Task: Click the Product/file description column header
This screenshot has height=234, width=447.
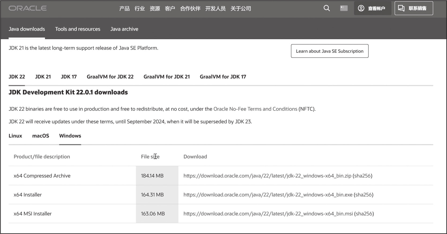Action: [x=42, y=157]
